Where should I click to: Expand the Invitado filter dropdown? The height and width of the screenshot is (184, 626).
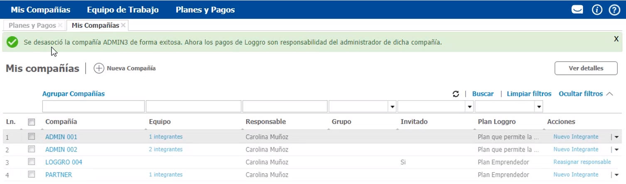(470, 107)
